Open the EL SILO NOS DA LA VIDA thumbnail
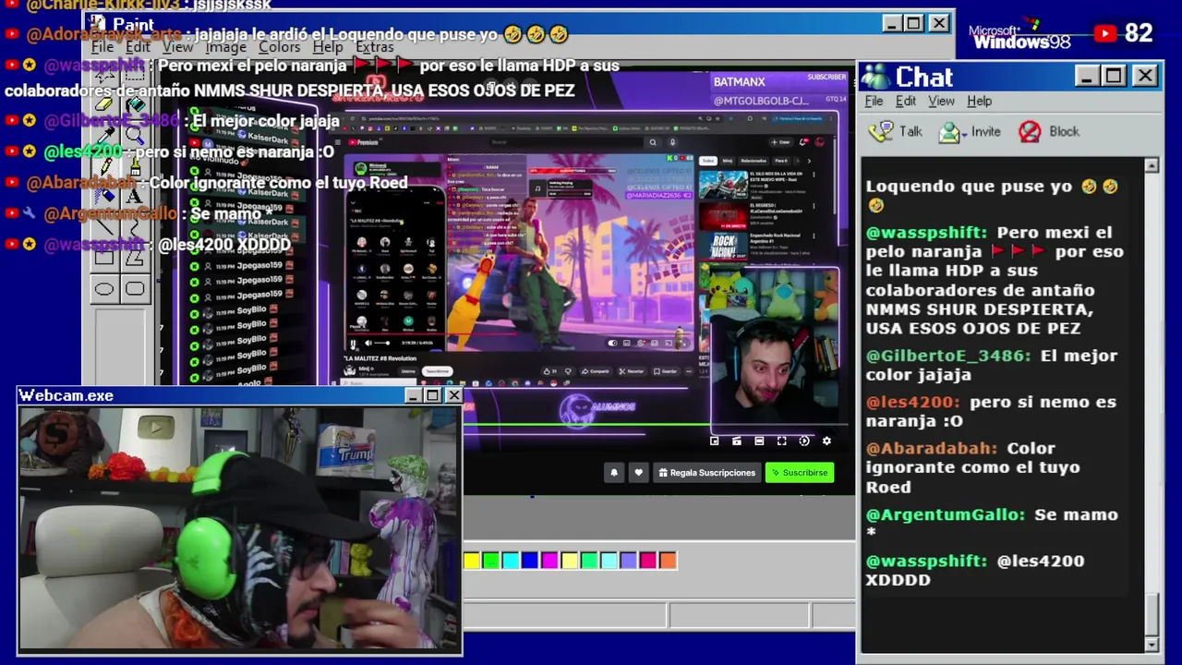Viewport: 1182px width, 665px height. [723, 185]
